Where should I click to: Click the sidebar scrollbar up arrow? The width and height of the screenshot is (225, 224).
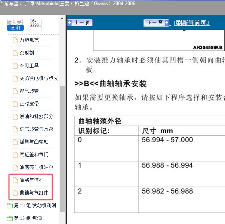click(x=62, y=18)
